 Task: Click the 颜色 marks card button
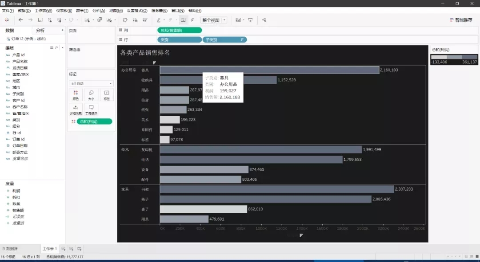(76, 95)
